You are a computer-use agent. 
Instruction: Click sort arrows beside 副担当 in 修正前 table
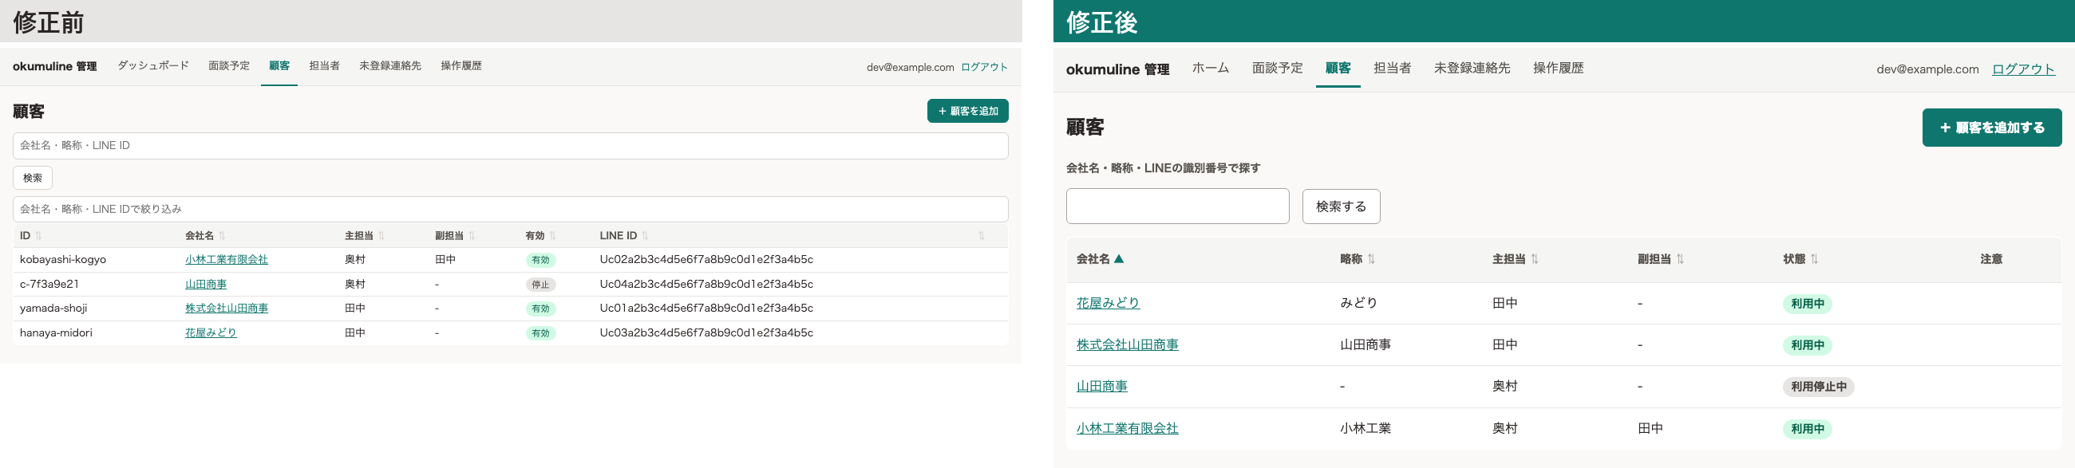coord(472,236)
